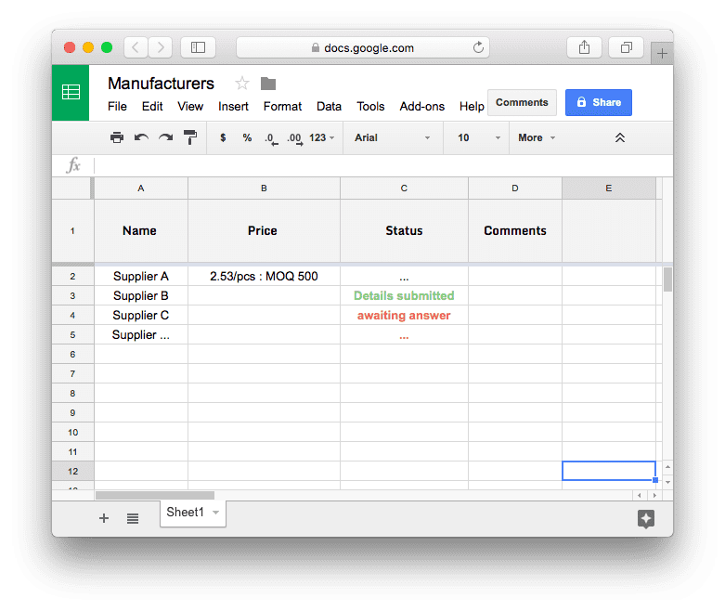Select the paint format tool
The width and height of the screenshot is (725, 611).
(x=190, y=137)
